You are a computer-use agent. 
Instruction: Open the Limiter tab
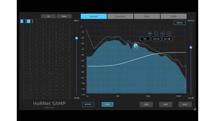(x=173, y=16)
